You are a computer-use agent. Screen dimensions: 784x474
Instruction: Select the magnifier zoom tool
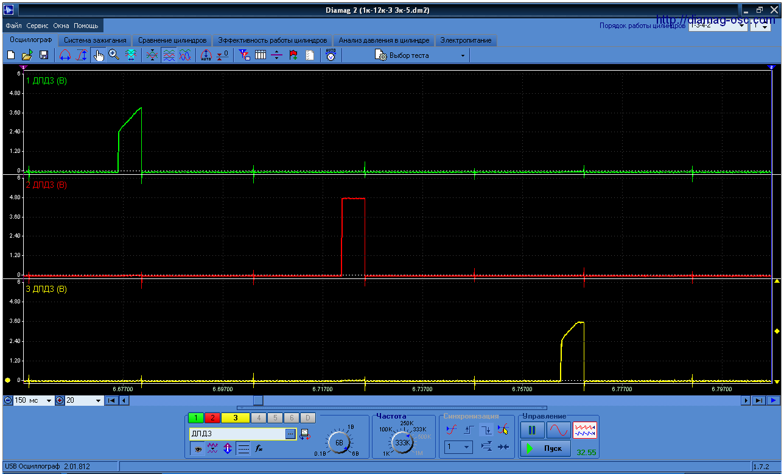click(114, 55)
